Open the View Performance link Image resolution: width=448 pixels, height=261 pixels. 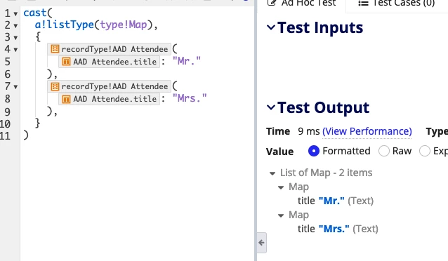tap(367, 131)
